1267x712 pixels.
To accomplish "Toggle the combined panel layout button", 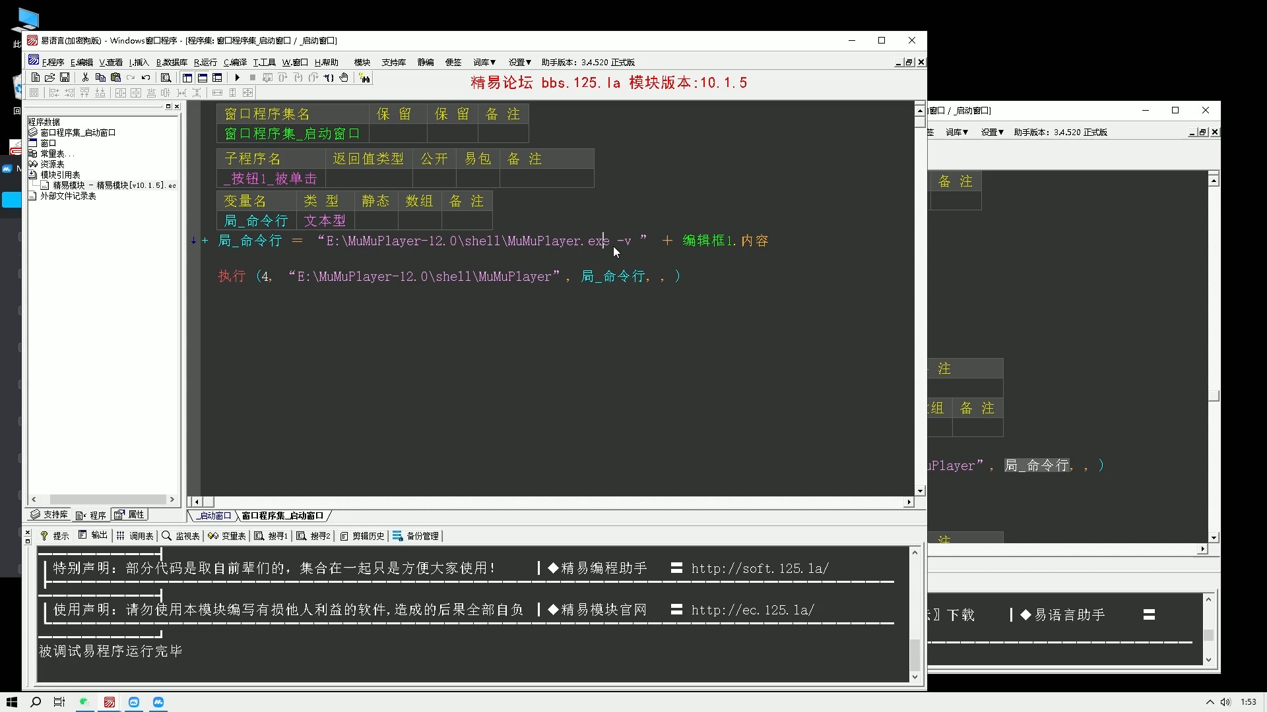I will click(x=217, y=78).
